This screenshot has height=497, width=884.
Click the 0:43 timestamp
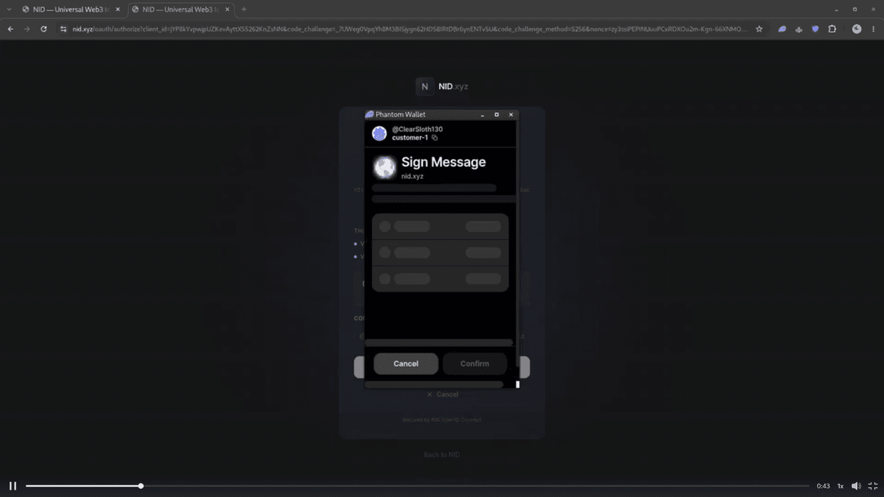(x=823, y=486)
